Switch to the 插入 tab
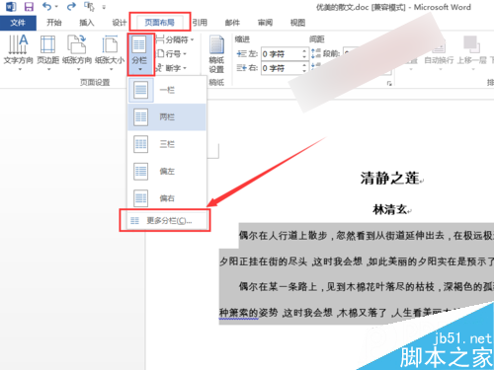Screen dimensions: 494x370 tap(87, 23)
